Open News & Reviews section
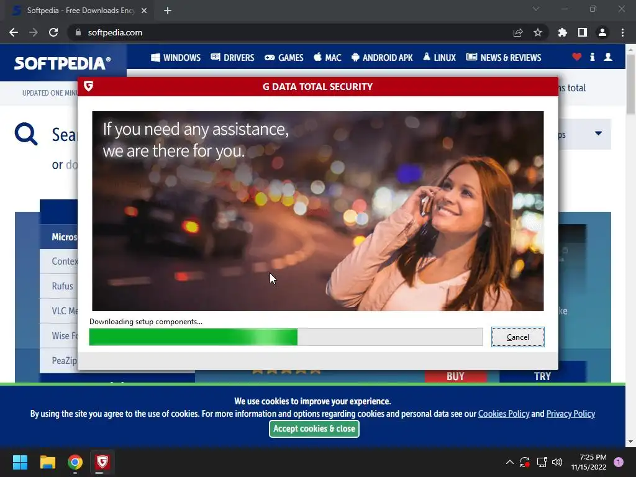This screenshot has width=636, height=477. 503,58
